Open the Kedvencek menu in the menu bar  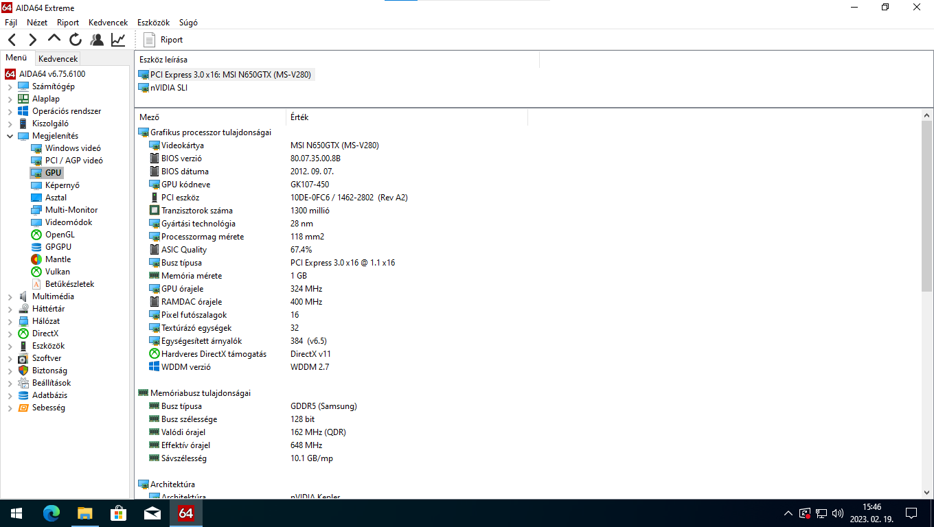tap(108, 23)
